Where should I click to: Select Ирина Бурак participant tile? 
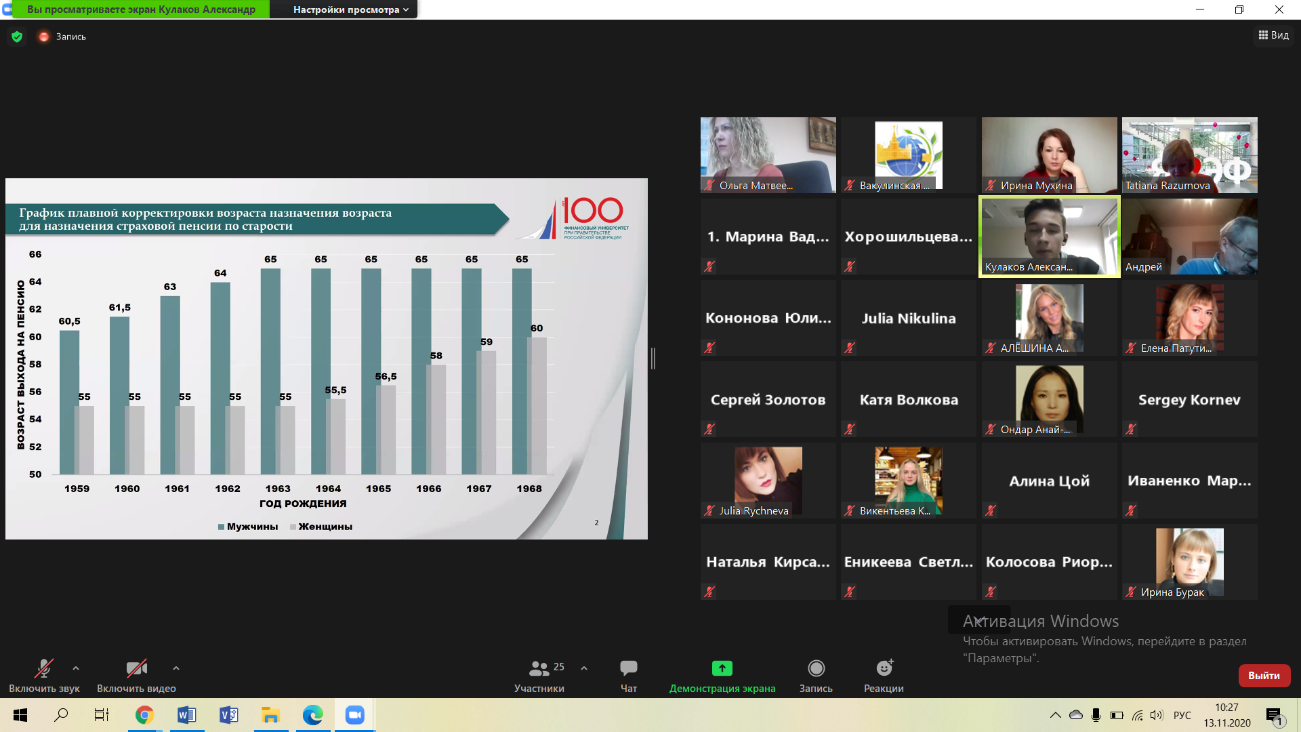coord(1190,562)
